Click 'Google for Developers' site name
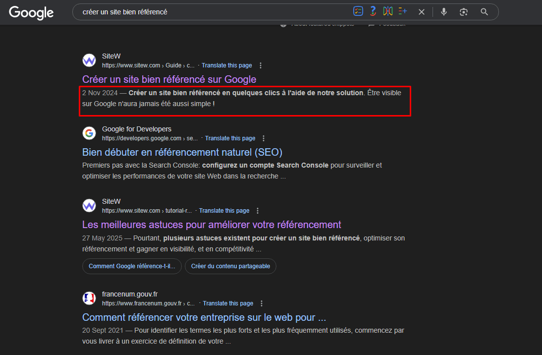 tap(137, 129)
